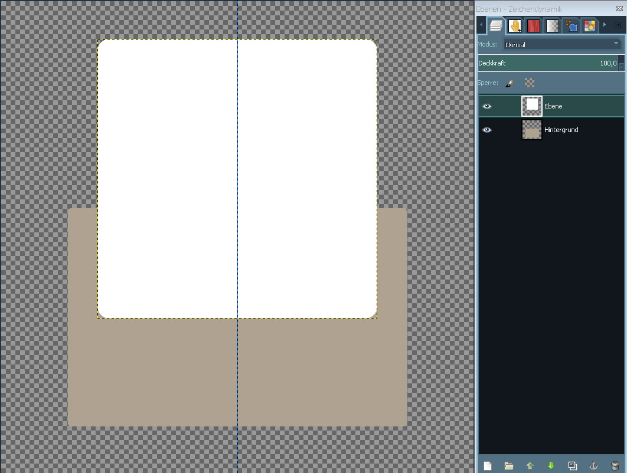Open the configure tab menu button

618,25
